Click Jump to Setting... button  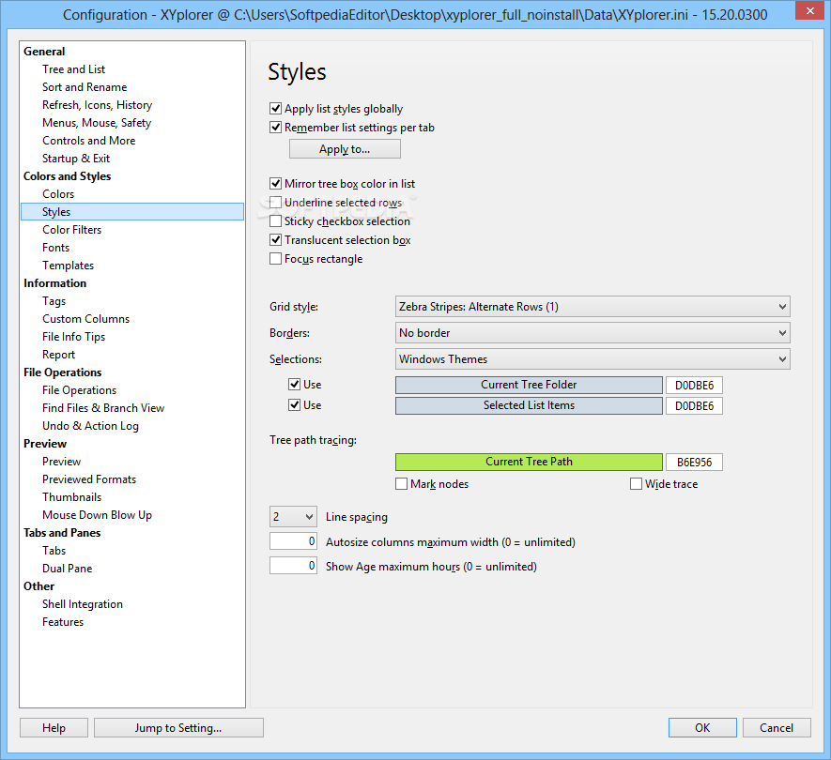pos(178,728)
